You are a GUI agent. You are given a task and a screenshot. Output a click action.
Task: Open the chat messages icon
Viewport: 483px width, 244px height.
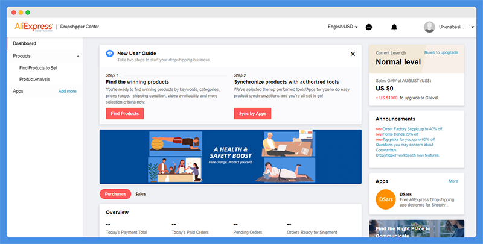tap(369, 27)
